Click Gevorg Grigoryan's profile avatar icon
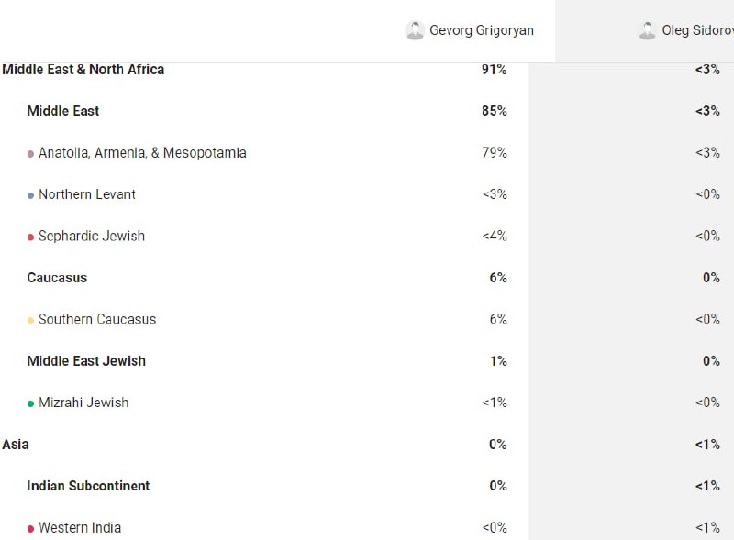Image resolution: width=734 pixels, height=540 pixels. tap(415, 30)
